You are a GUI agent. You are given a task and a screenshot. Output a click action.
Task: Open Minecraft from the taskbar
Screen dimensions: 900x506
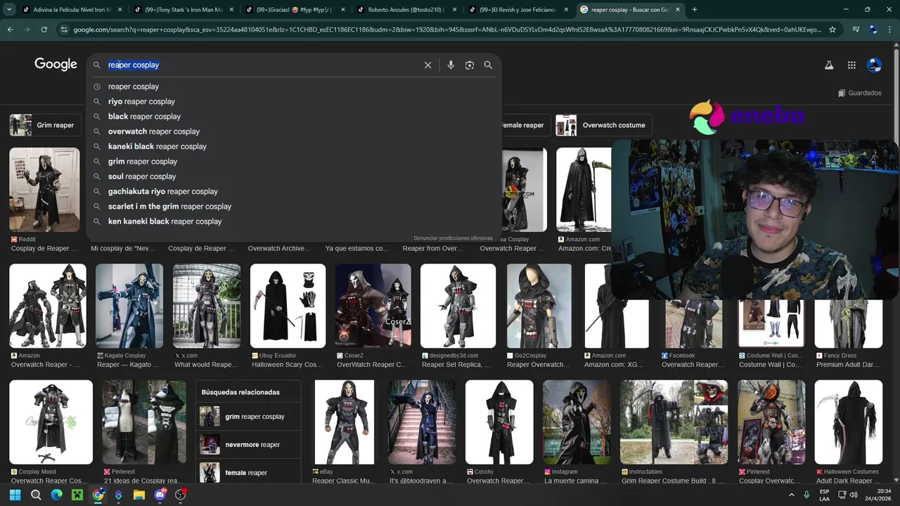pos(77,495)
